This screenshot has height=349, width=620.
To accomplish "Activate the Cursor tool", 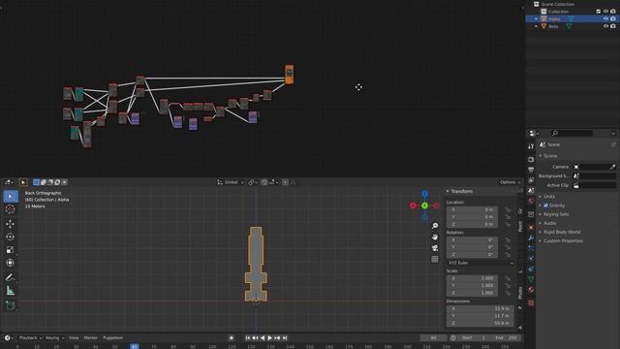I will coord(11,209).
